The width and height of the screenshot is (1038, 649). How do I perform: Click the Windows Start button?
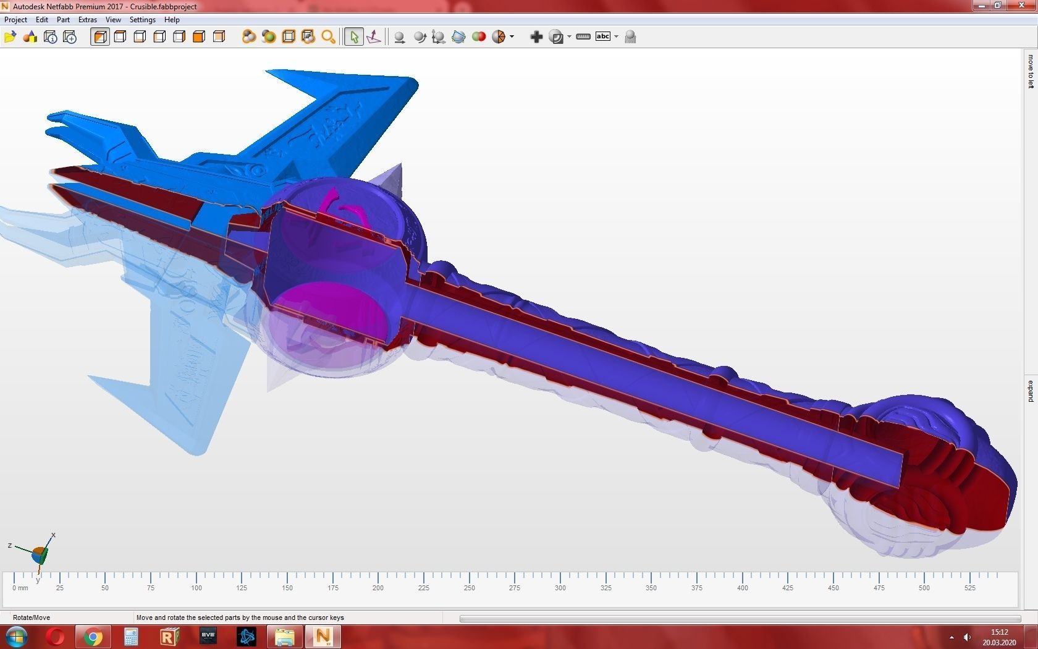tap(17, 637)
